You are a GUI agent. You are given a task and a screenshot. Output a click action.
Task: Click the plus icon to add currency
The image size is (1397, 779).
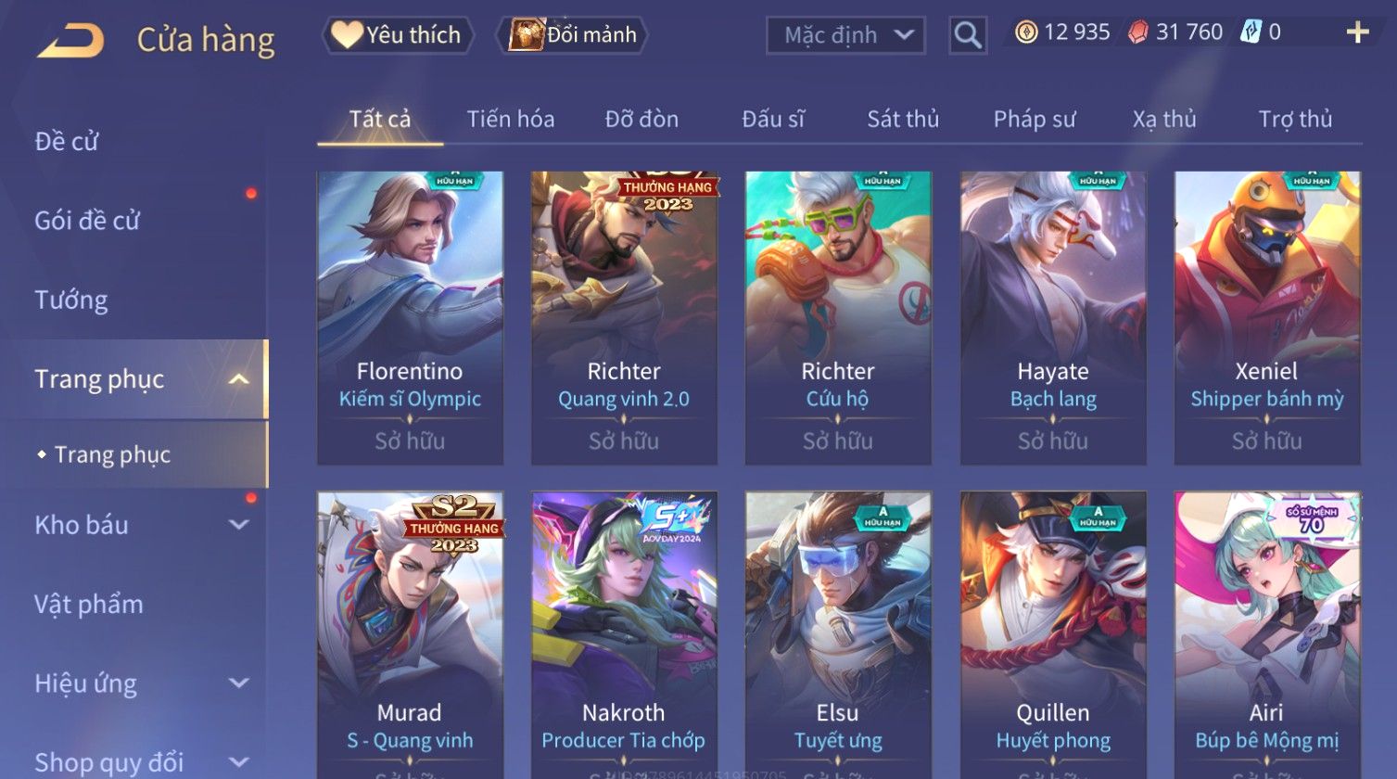1357,32
